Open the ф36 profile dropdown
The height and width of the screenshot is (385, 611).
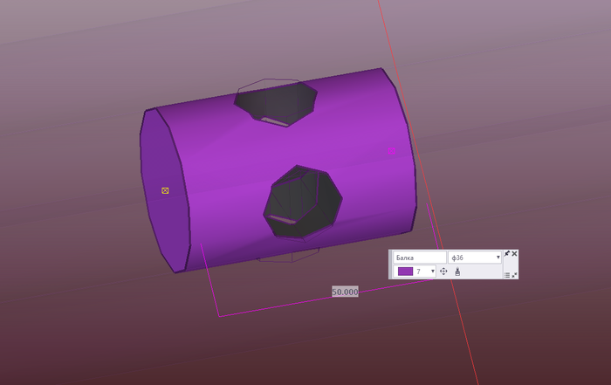(x=475, y=258)
